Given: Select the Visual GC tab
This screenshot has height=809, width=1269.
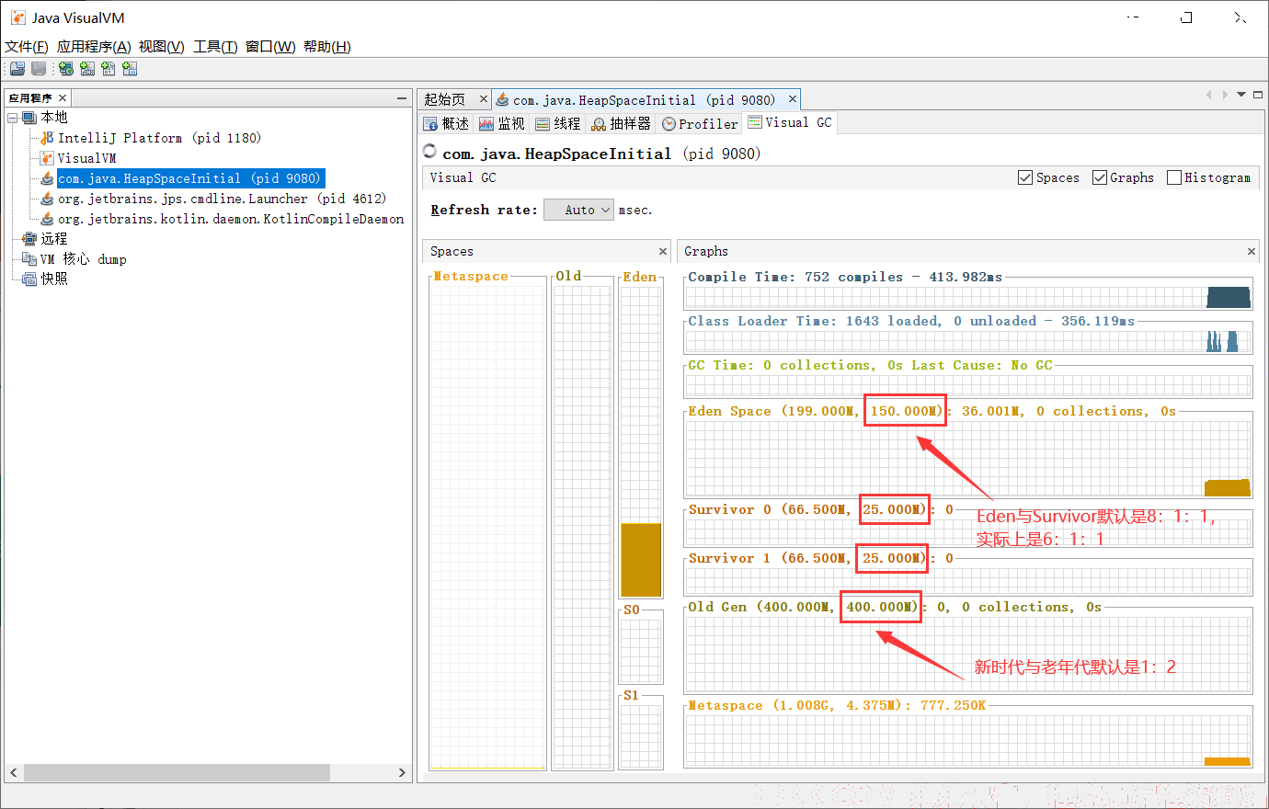Looking at the screenshot, I should pos(791,122).
